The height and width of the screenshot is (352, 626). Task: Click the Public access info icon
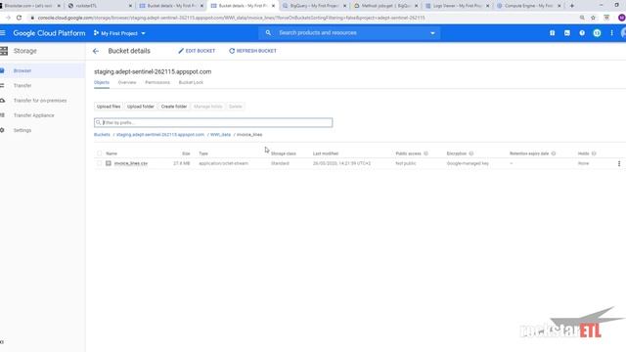click(x=426, y=154)
